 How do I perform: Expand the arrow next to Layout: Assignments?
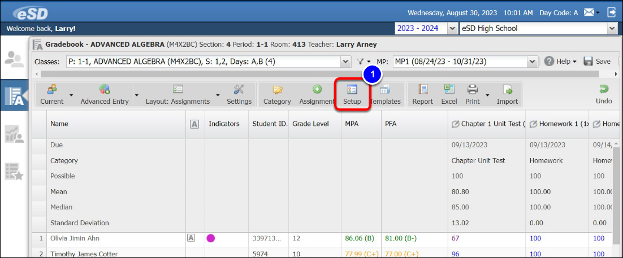click(x=217, y=95)
